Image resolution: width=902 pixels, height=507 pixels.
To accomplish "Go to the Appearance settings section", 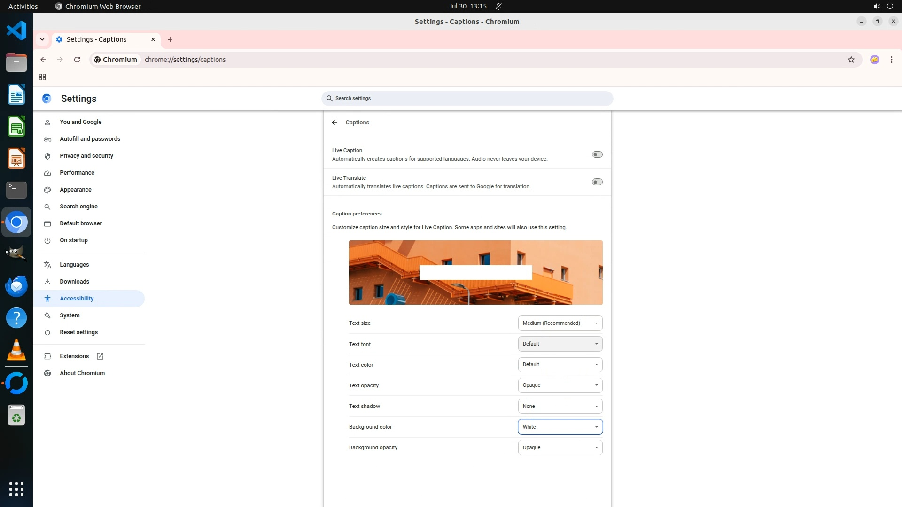I will [76, 190].
